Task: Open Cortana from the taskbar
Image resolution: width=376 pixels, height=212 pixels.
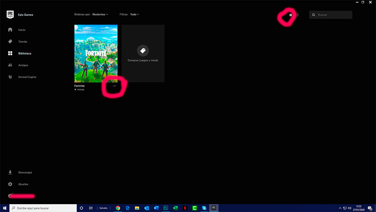Action: (x=81, y=208)
